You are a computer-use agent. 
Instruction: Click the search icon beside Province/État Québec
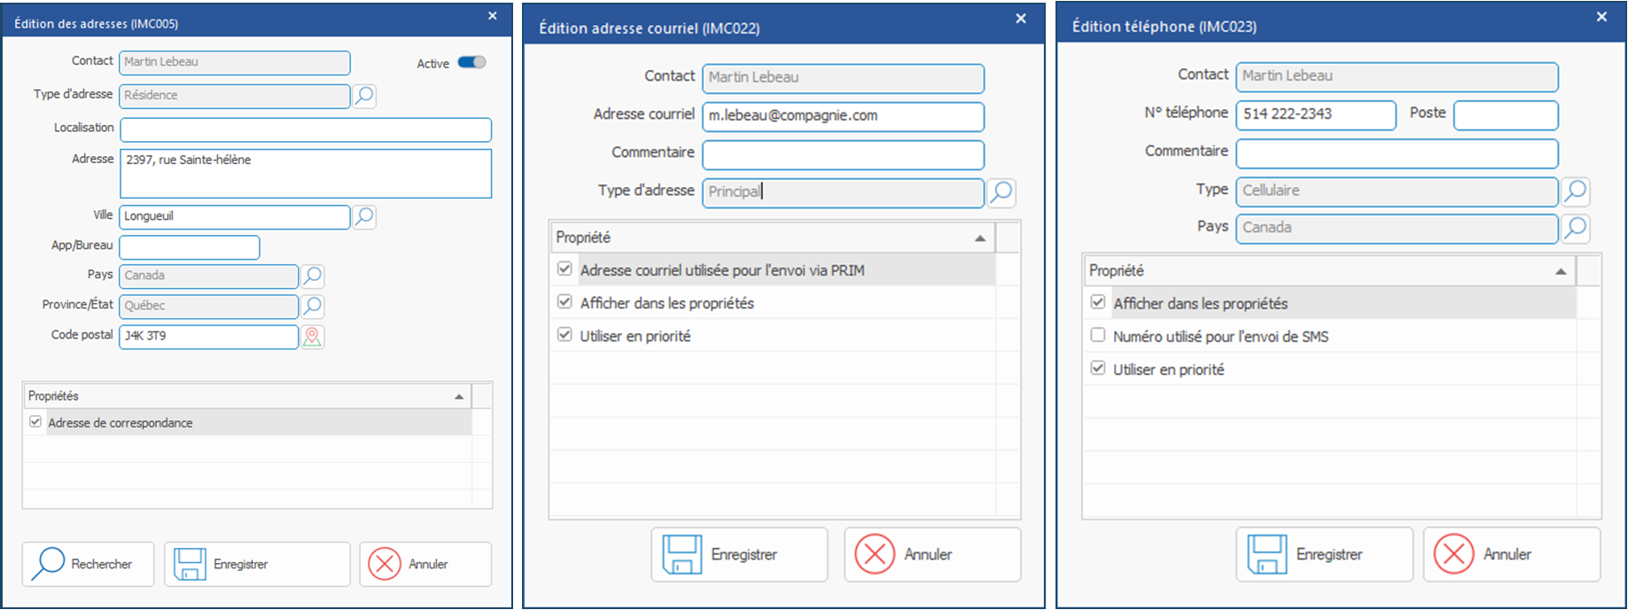tap(312, 306)
